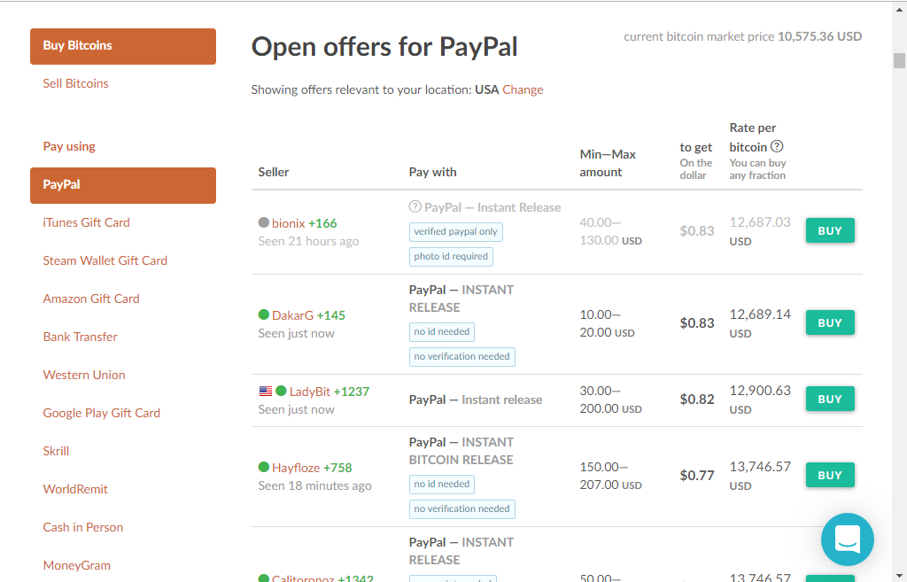Click the US flag icon beside LadyBit
This screenshot has height=582, width=907.
click(x=265, y=392)
